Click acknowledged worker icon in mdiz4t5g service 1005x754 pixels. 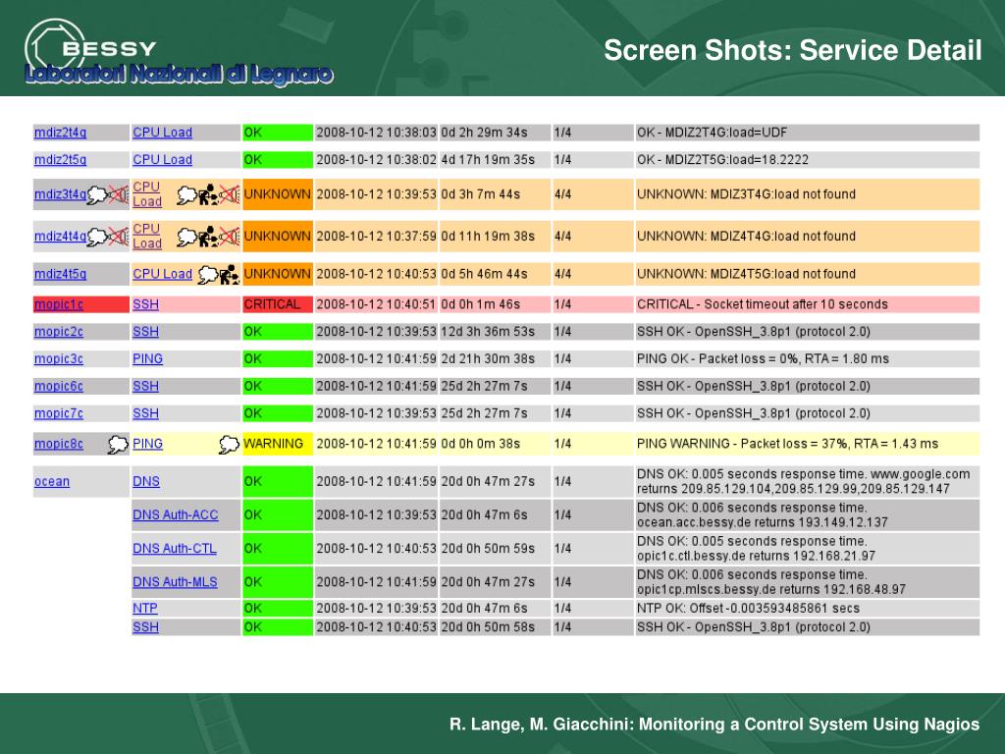click(x=229, y=275)
